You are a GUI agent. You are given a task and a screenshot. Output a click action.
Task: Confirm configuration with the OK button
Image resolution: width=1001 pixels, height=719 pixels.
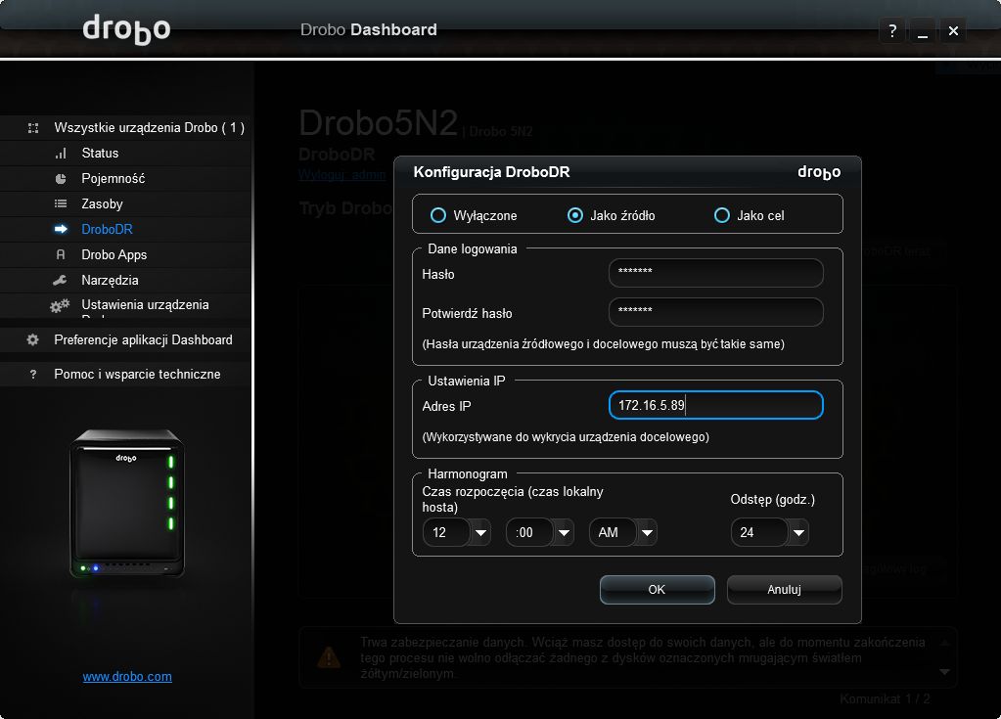tap(657, 590)
